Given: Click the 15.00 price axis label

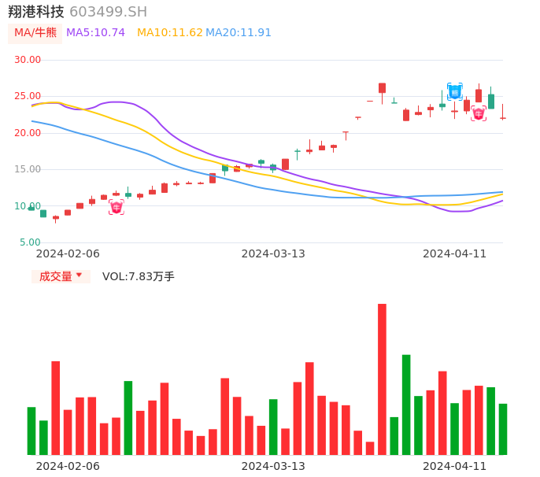Looking at the screenshot, I should point(28,169).
